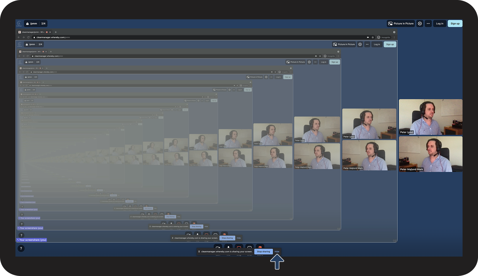Screen dimensions: 478x276
Task: Click the Sign up button in the top bar
Action: coord(455,23)
